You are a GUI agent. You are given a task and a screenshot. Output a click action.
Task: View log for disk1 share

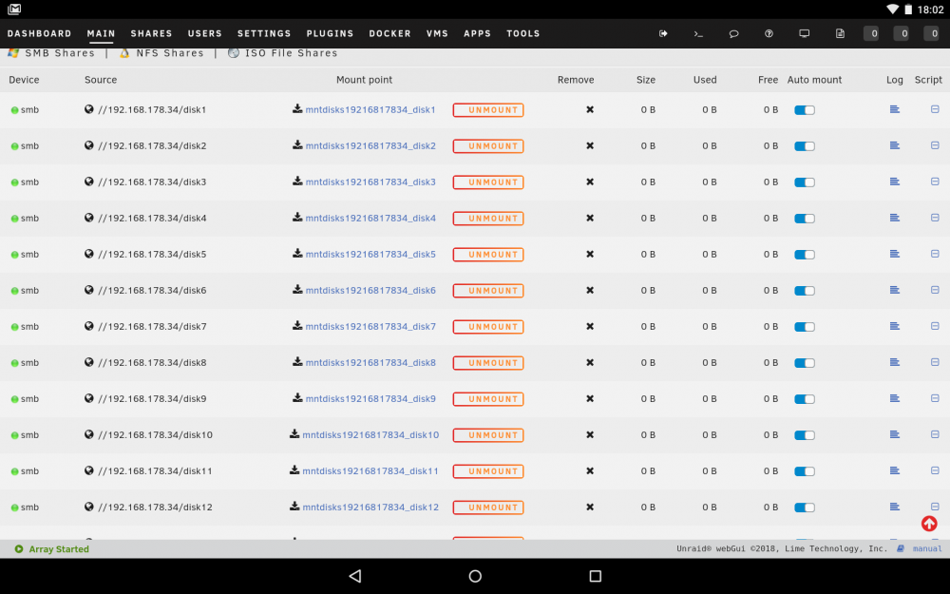tap(894, 109)
